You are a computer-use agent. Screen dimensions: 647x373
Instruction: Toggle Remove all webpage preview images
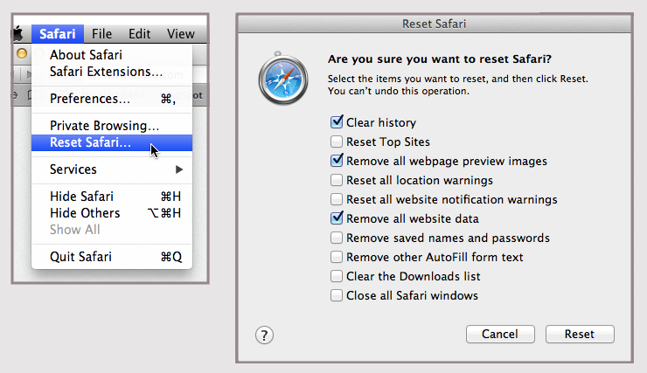tap(337, 161)
